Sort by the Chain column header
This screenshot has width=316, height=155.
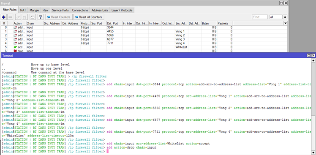(x=35, y=23)
